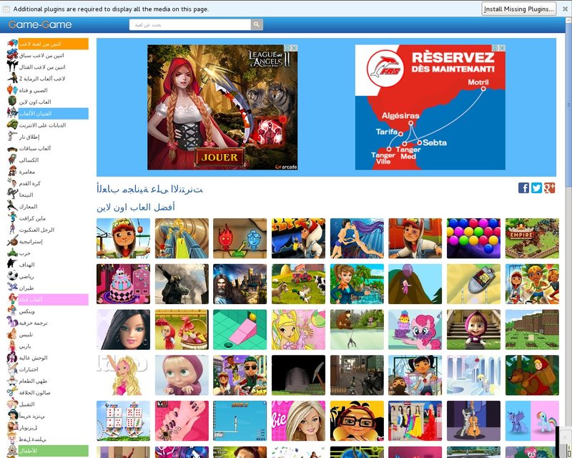Viewport: 572px width, 458px height.
Task: Click the Twitter share icon
Action: click(536, 187)
